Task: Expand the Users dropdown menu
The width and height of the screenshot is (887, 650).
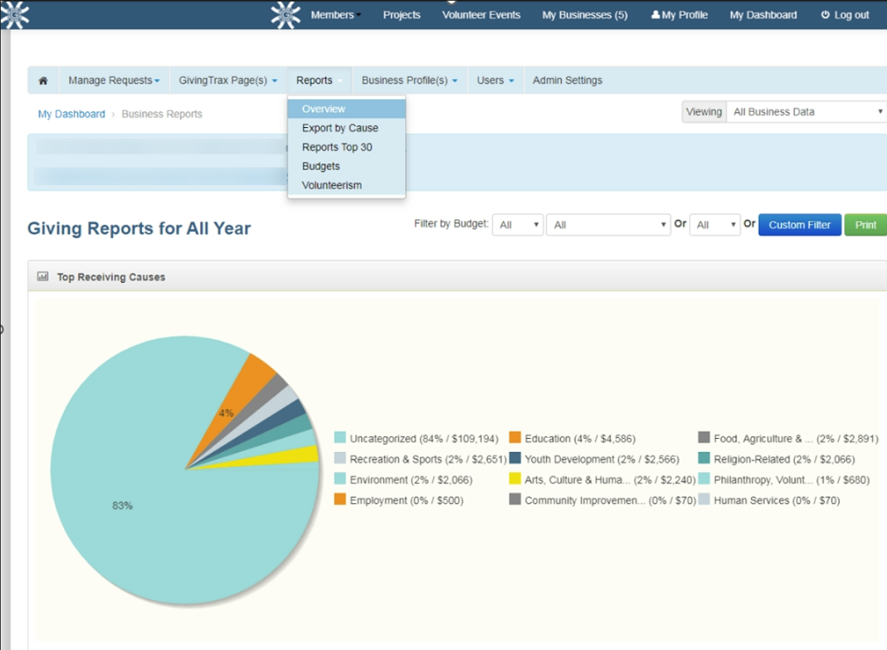Action: 495,81
